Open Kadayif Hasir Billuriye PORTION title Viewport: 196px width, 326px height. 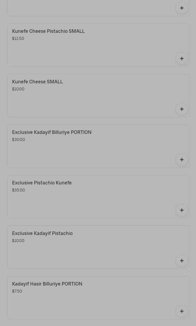pyautogui.click(x=47, y=284)
